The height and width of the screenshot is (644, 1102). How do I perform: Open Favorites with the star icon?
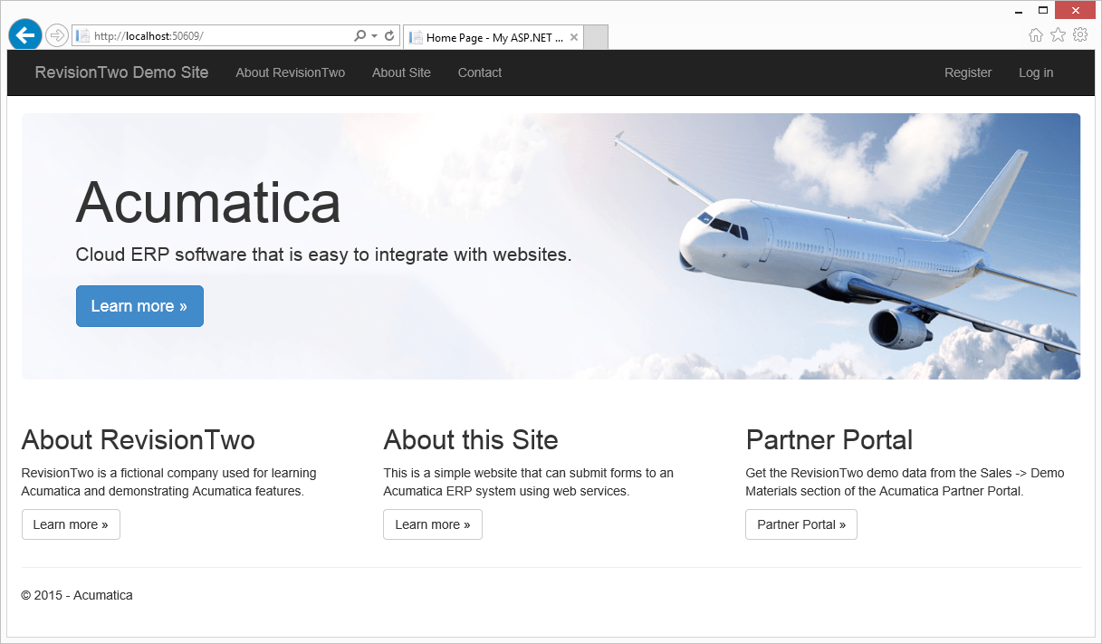1058,35
